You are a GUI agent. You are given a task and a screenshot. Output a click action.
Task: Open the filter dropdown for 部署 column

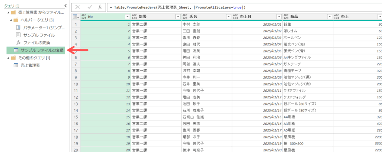click(x=178, y=17)
